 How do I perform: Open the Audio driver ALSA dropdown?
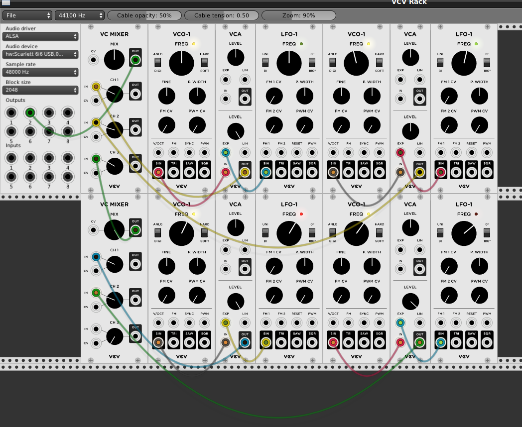coord(40,36)
